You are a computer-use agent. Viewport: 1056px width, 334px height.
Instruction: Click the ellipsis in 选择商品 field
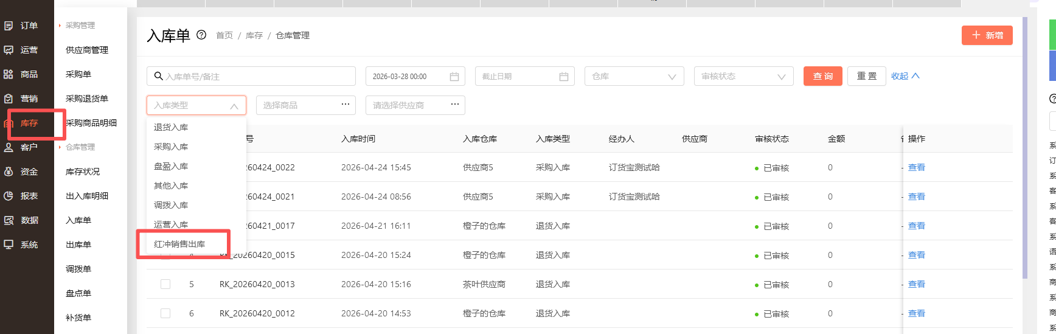point(345,105)
